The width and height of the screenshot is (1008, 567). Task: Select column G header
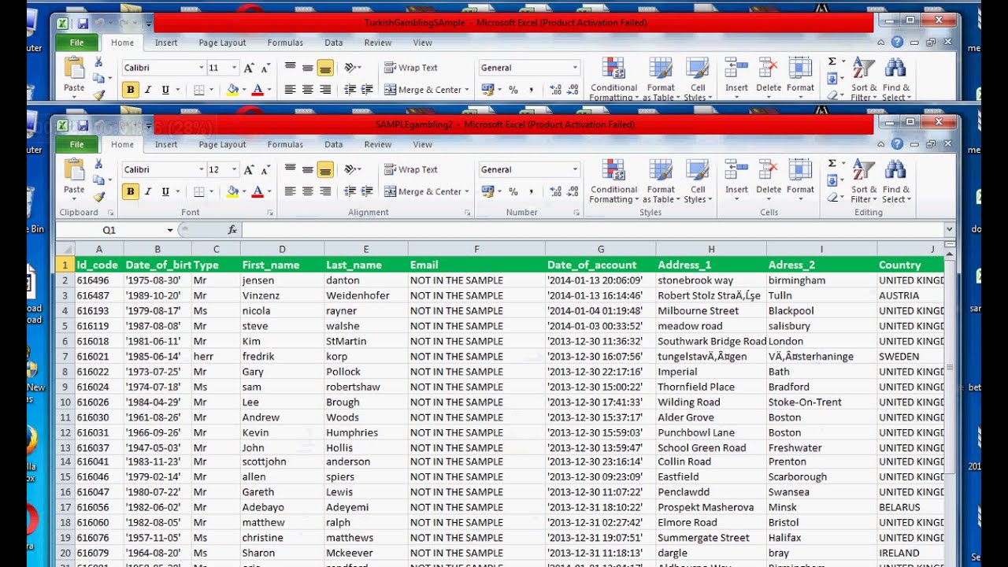click(600, 249)
